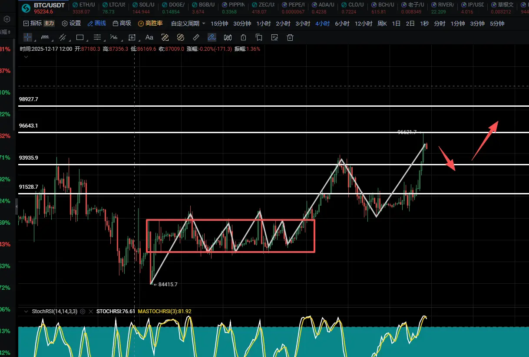Screen dimensions: 529x357
Task: Select the Aa text annotation tool
Action: click(x=149, y=37)
